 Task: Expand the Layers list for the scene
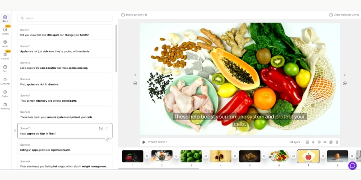[x=295, y=142]
